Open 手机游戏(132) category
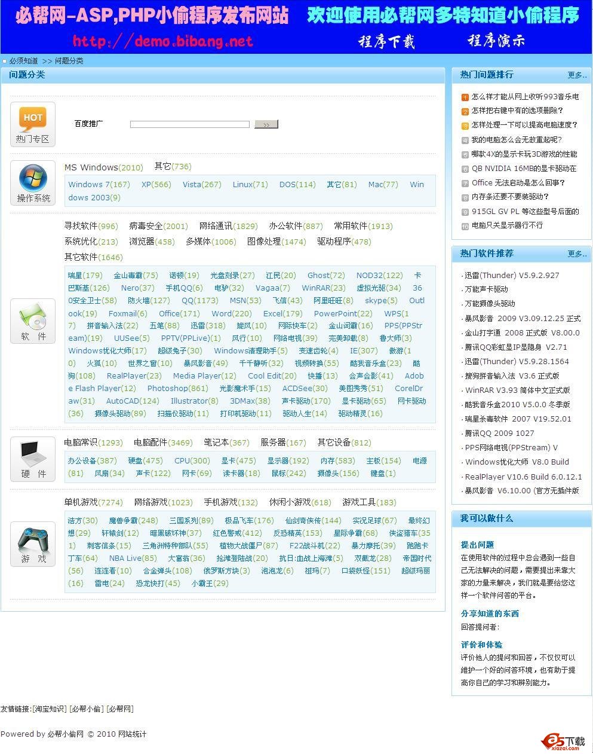The height and width of the screenshot is (754, 593). point(231,502)
